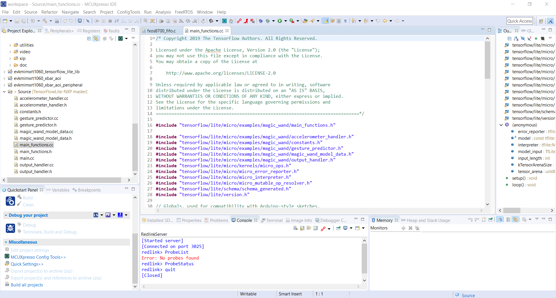This screenshot has height=298, width=556.
Task: Click the Step Over debug icon
Action: click(130, 21)
